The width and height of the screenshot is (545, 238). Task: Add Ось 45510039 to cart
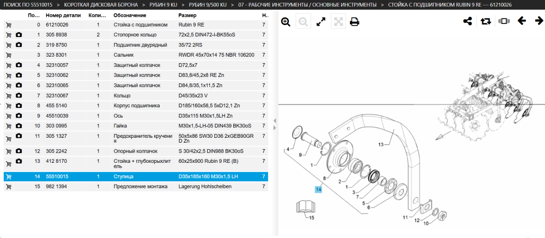point(9,115)
